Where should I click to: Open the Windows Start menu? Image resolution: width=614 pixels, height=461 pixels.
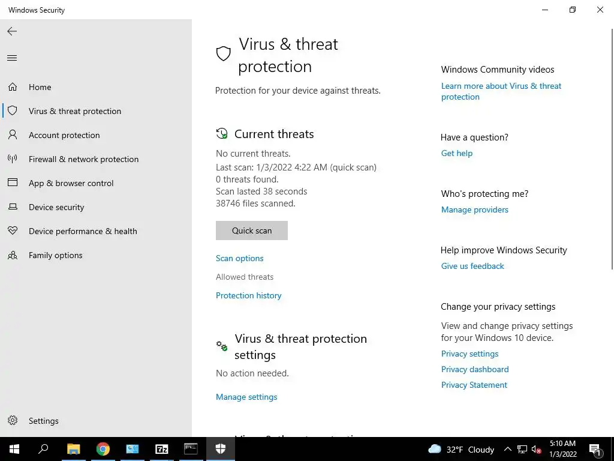click(14, 449)
